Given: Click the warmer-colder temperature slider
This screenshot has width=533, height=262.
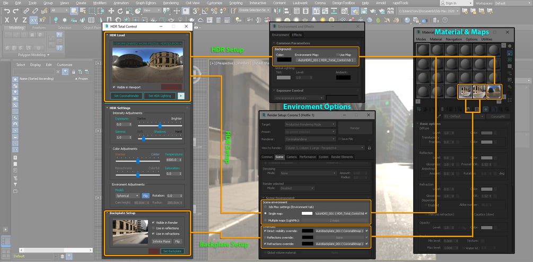Looking at the screenshot, I should tap(138, 161).
